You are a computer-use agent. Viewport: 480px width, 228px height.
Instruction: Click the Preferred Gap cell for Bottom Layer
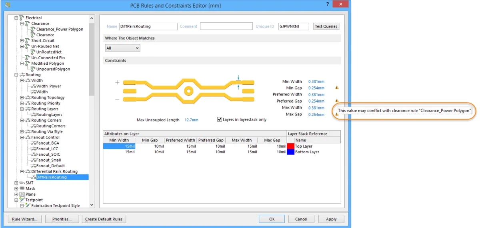(x=210, y=152)
